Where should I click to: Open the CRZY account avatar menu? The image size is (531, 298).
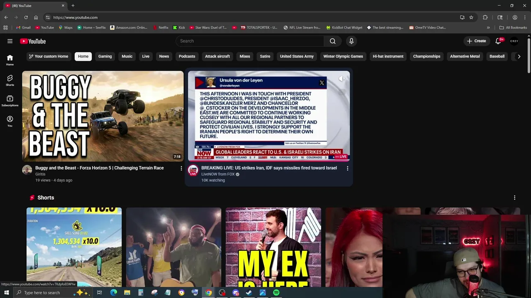pyautogui.click(x=514, y=41)
